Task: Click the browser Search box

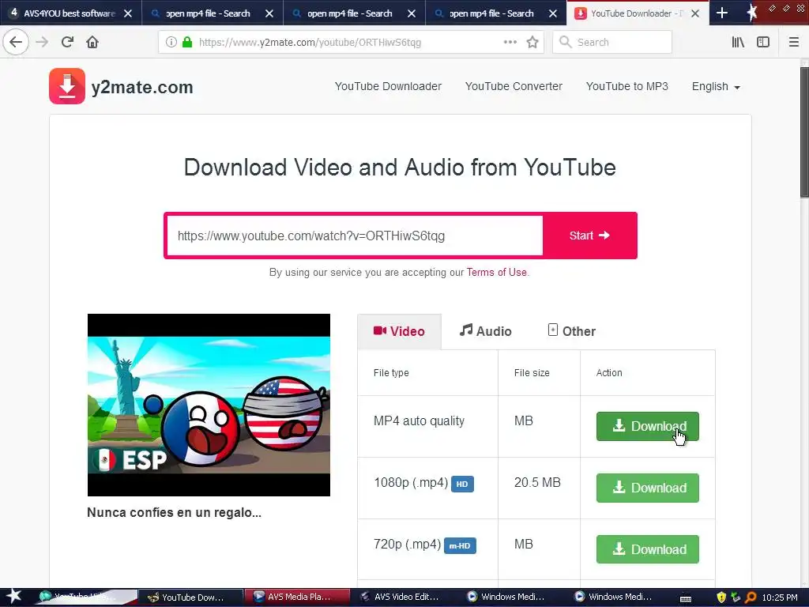Action: coord(612,43)
